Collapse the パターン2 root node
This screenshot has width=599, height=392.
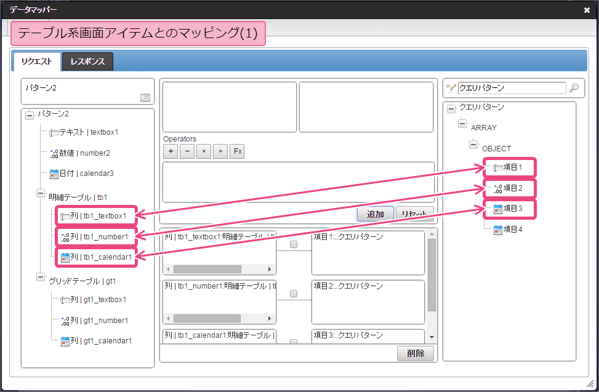30,115
